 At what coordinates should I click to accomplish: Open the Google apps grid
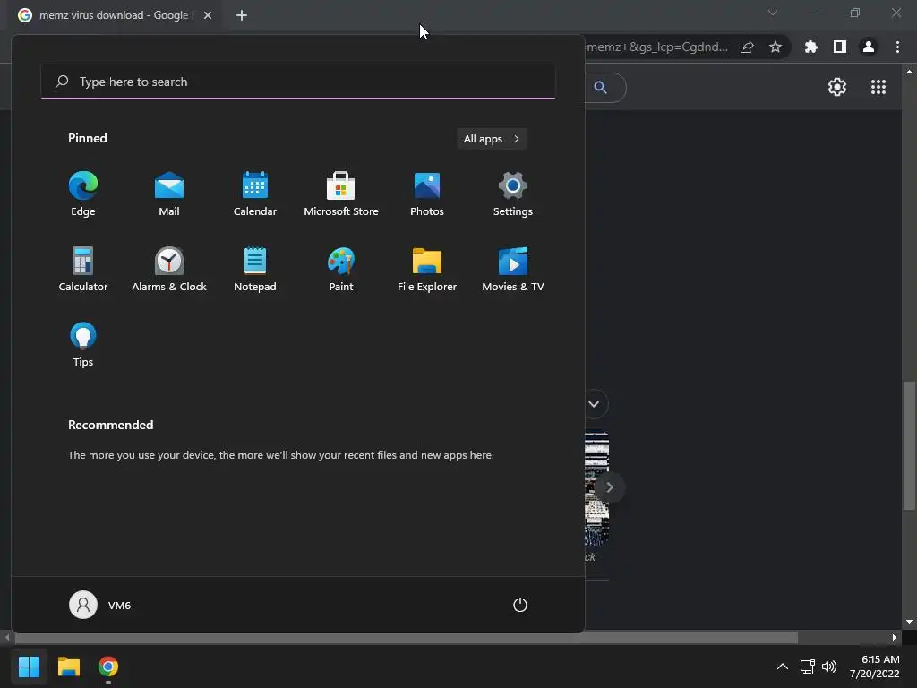click(878, 87)
